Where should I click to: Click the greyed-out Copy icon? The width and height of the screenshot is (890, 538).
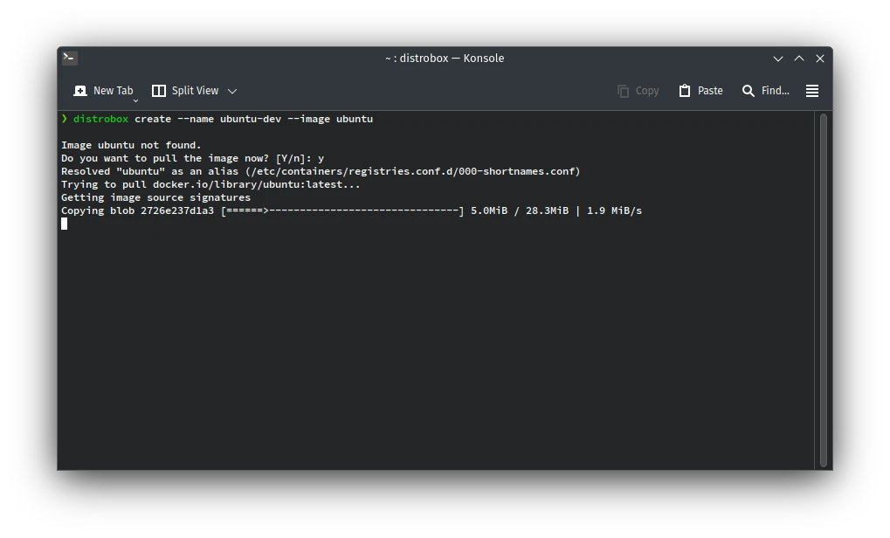tap(623, 91)
